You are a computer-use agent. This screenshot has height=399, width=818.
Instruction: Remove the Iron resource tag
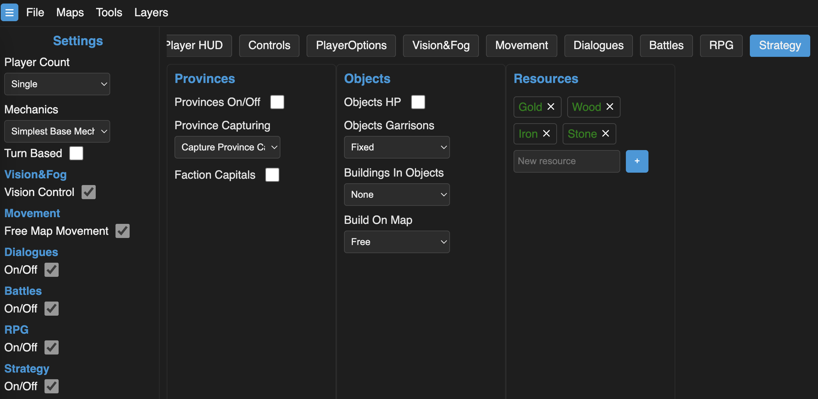pos(546,133)
